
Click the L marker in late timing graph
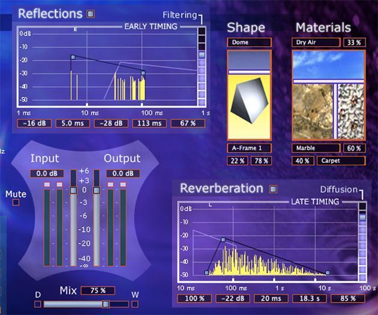(210, 205)
